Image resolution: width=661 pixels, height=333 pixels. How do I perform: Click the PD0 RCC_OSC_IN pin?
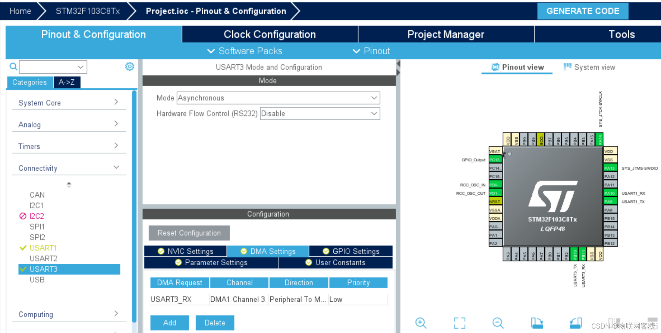pyautogui.click(x=495, y=185)
